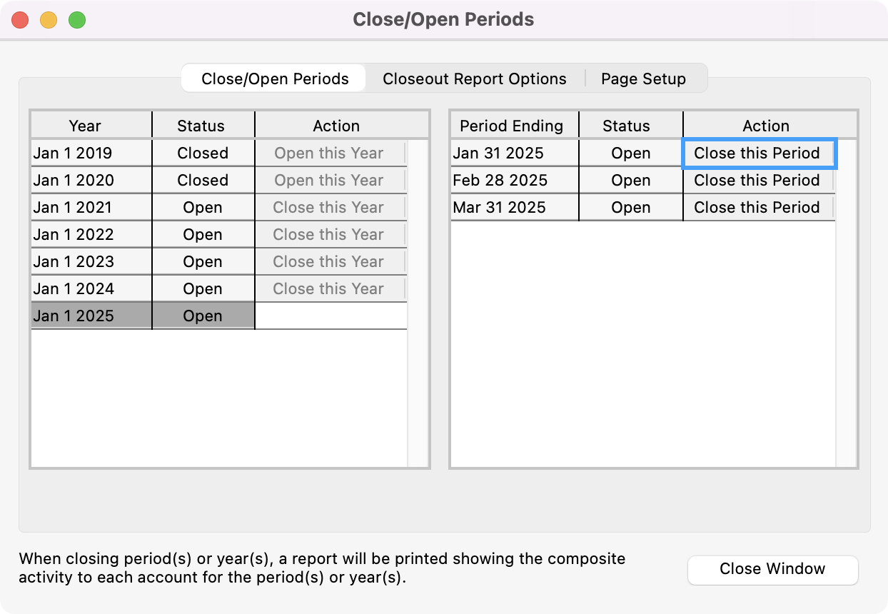The height and width of the screenshot is (614, 888).
Task: Click the Period Ending column header
Action: pyautogui.click(x=513, y=126)
